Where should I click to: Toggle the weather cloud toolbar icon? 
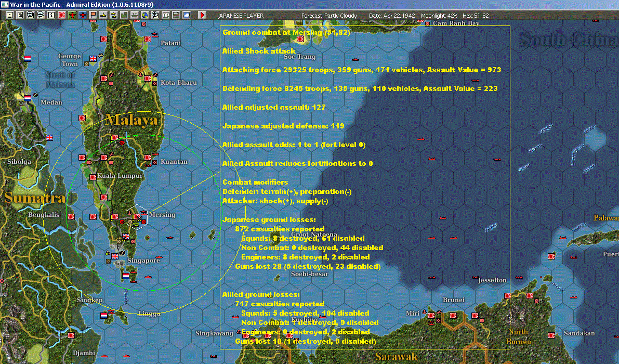click(x=187, y=15)
